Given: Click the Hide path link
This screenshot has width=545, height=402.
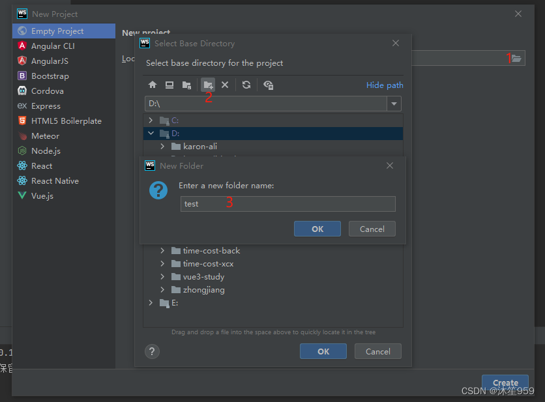Looking at the screenshot, I should click(x=384, y=85).
